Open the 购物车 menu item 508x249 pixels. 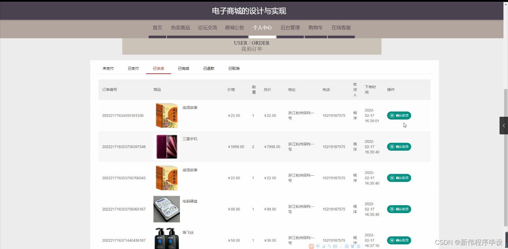pyautogui.click(x=315, y=28)
